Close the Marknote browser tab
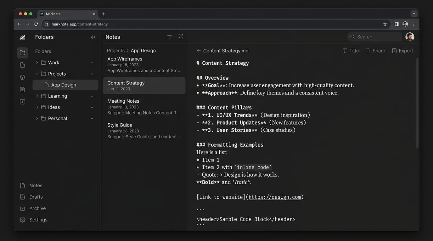The height and width of the screenshot is (241, 433). (x=94, y=14)
